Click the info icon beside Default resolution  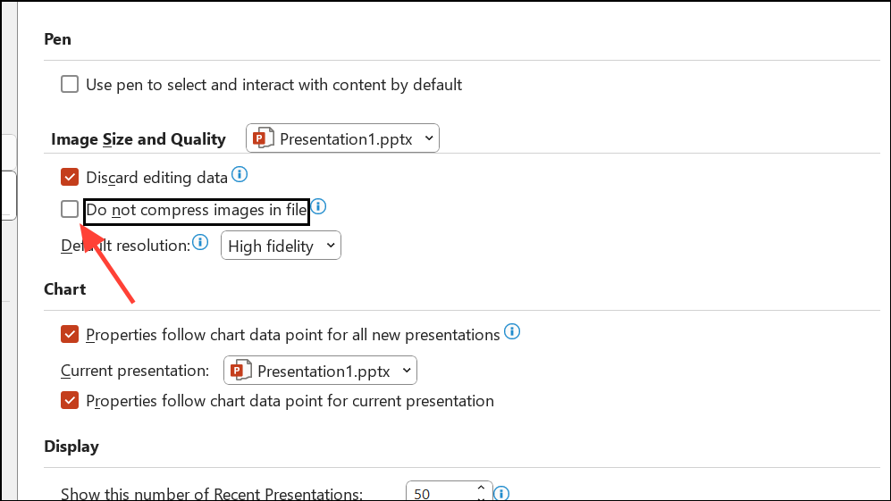tap(201, 242)
